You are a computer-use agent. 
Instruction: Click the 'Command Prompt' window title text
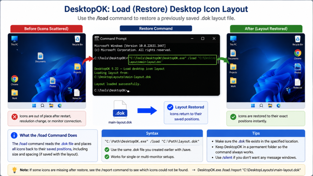(113, 38)
